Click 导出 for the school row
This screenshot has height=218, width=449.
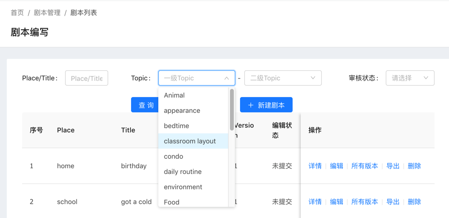(x=393, y=202)
